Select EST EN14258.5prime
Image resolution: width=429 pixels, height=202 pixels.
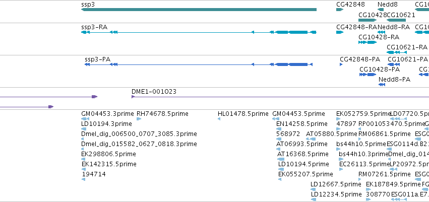pyautogui.click(x=302, y=124)
